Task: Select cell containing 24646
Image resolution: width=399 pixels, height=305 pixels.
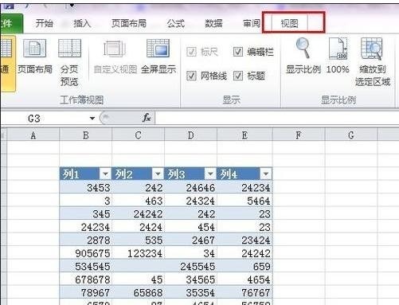Action: click(x=190, y=187)
